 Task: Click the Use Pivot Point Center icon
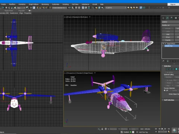pyautogui.click(x=27, y=8)
